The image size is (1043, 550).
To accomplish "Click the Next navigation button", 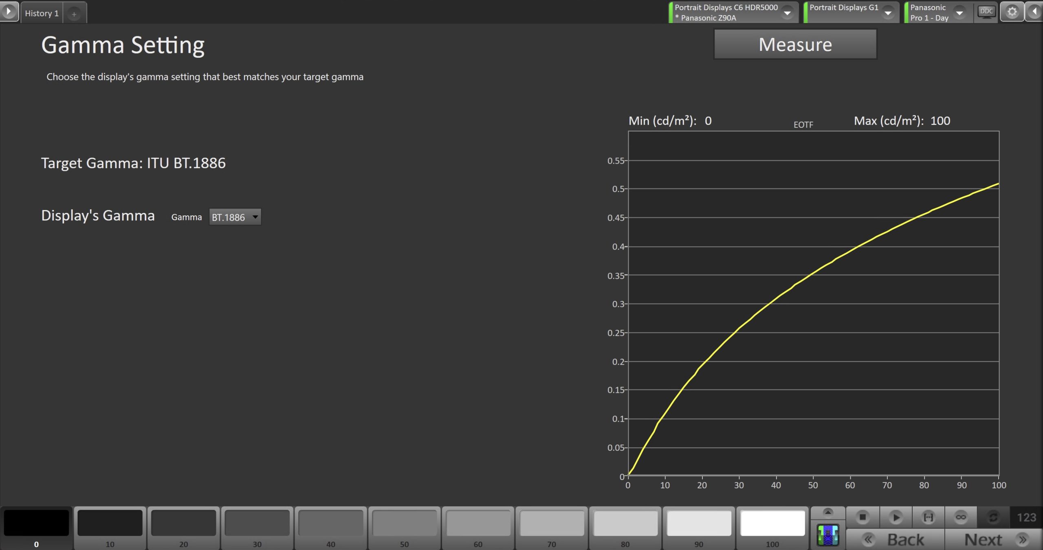I will [993, 539].
